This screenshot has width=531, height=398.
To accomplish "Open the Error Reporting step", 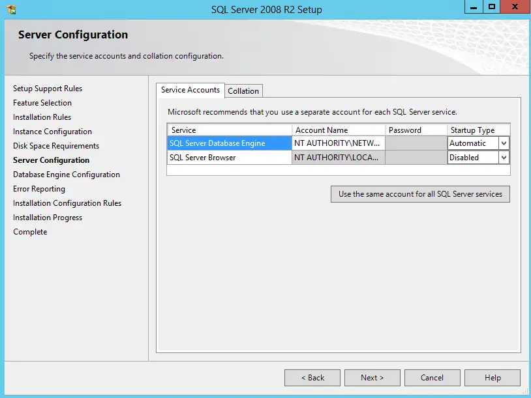I will click(39, 188).
